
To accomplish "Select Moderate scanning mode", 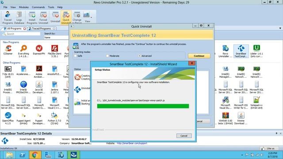I will (x=107, y=56).
